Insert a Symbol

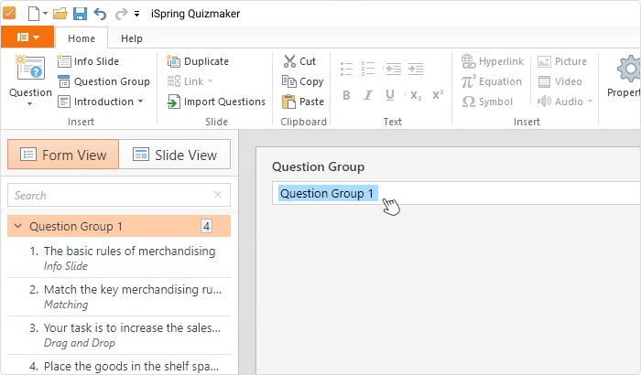(x=487, y=102)
